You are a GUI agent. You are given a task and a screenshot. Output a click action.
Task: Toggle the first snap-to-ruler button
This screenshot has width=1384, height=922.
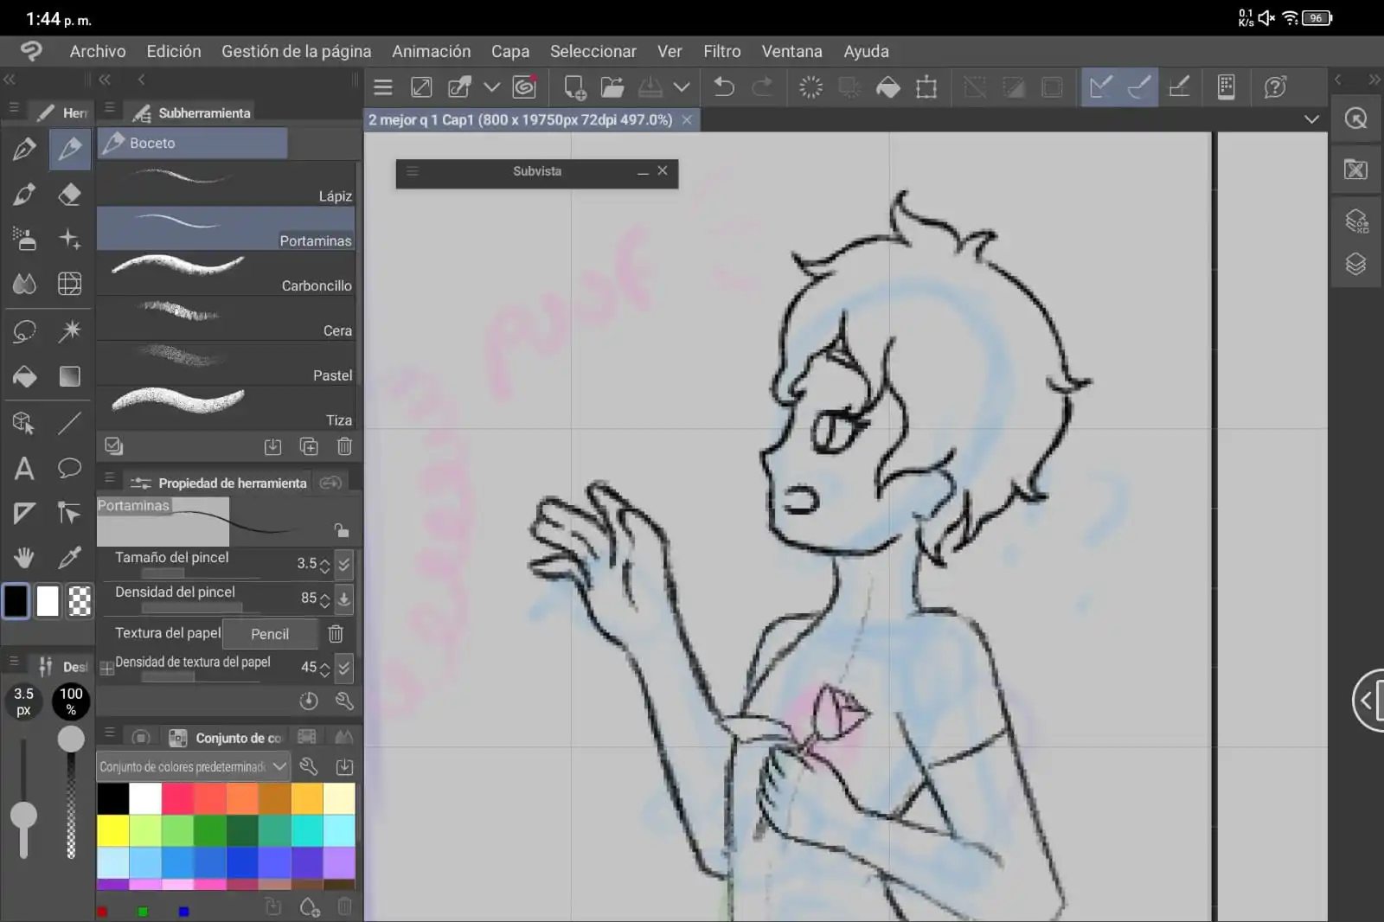click(x=1101, y=87)
